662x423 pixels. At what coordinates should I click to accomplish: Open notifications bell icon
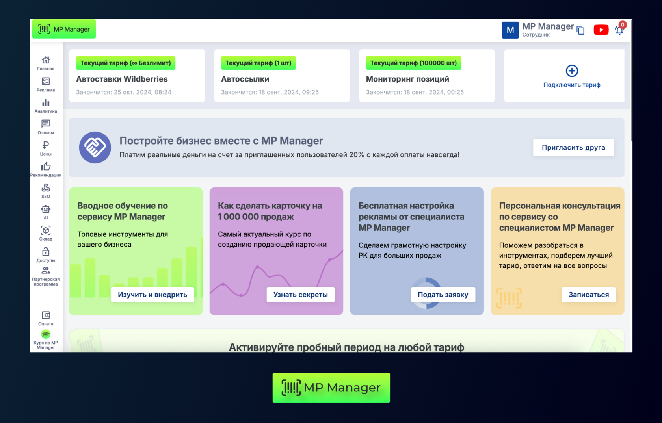coord(619,30)
